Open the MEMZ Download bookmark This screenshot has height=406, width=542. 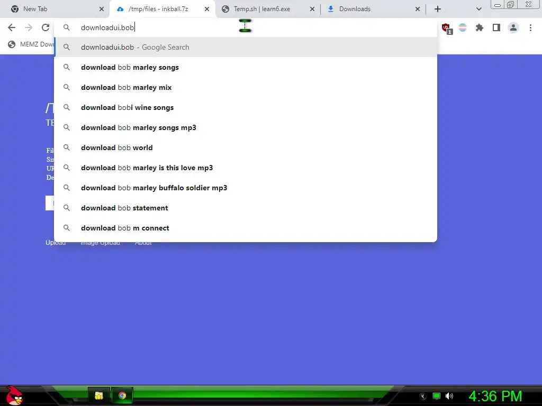[31, 44]
